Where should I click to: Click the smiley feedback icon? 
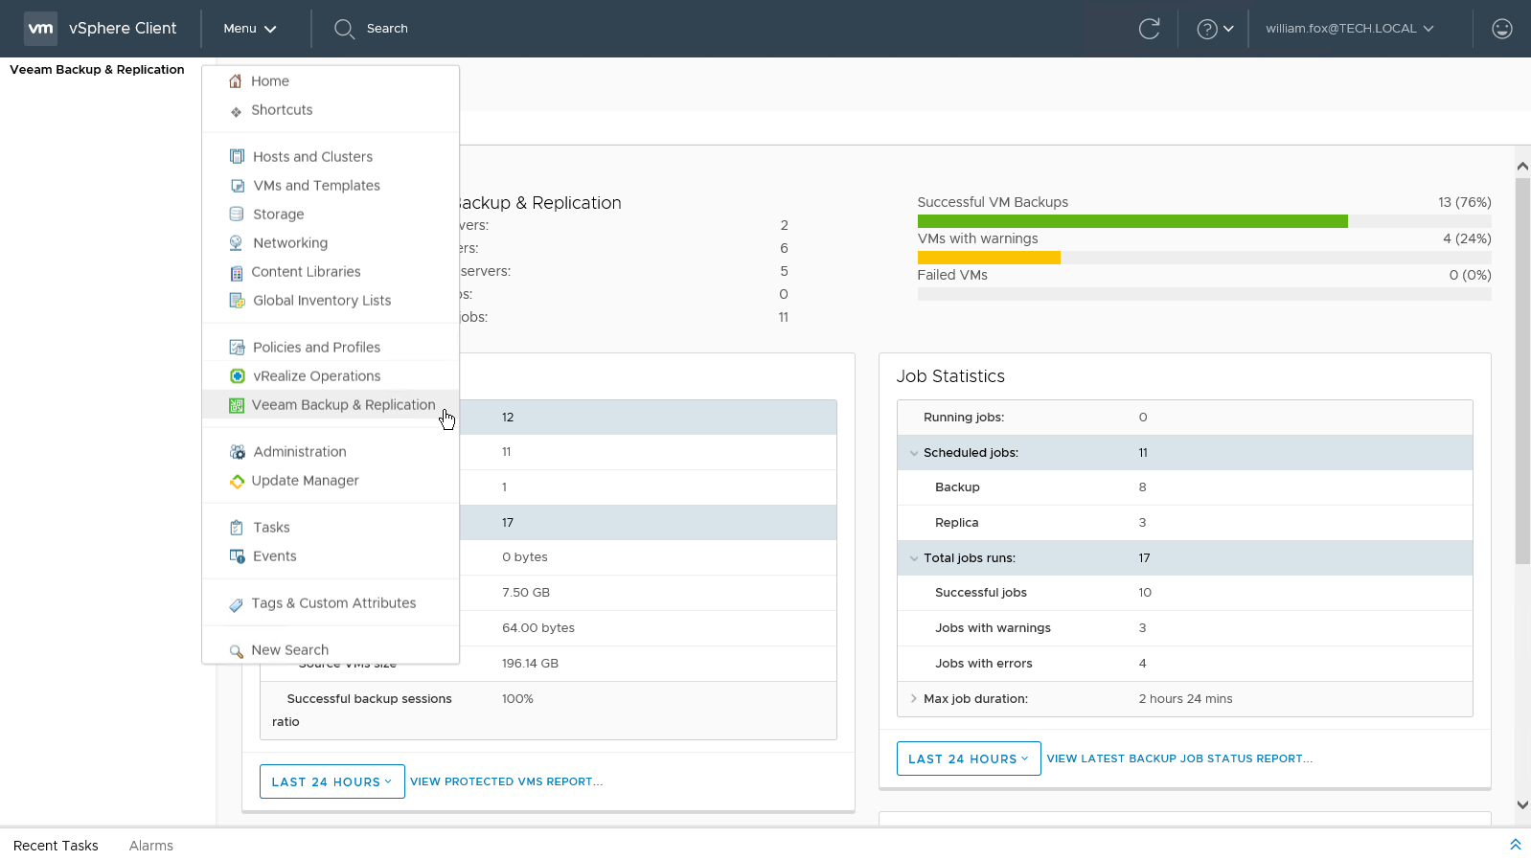[1501, 29]
